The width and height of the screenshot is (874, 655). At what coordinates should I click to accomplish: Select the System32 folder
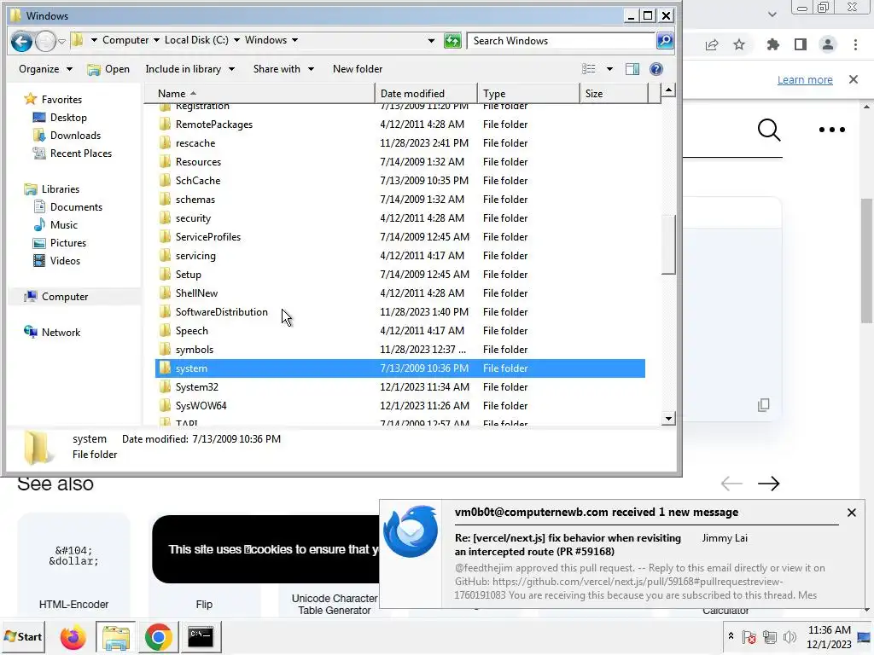(x=197, y=387)
